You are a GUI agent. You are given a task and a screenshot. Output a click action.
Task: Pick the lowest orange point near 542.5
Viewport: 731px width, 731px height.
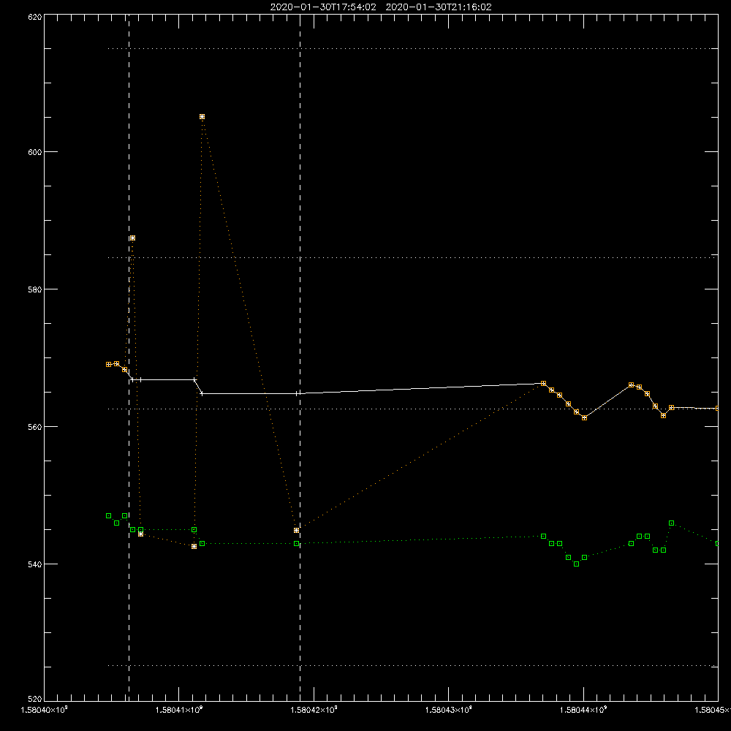(x=194, y=546)
